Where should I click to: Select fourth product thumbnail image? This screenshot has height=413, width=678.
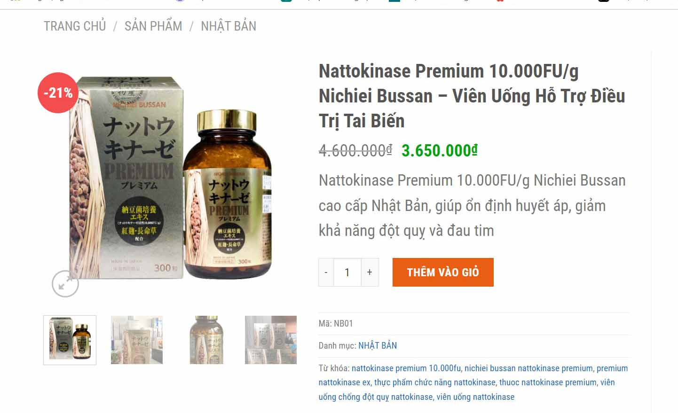(x=271, y=340)
